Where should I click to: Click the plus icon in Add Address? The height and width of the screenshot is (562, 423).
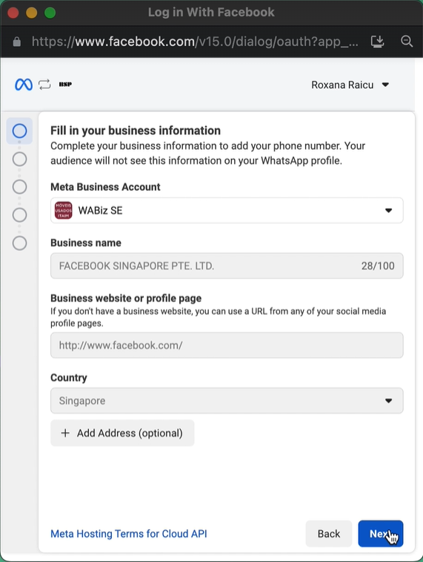tap(65, 433)
